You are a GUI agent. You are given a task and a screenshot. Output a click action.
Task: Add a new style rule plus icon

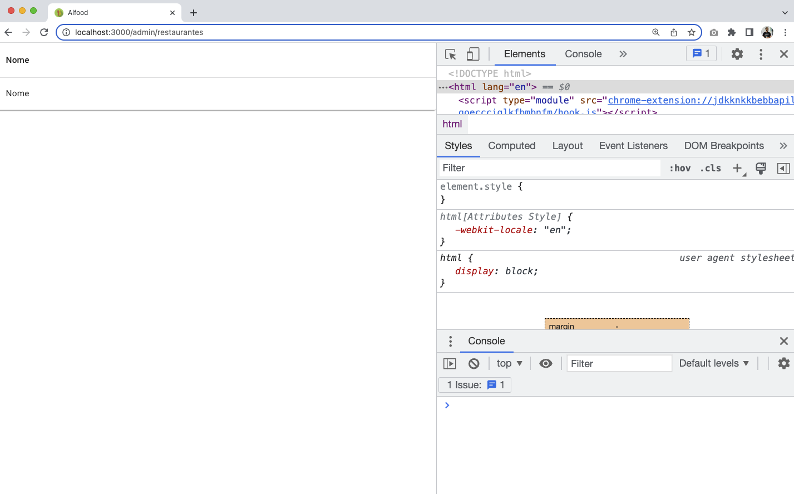(x=738, y=168)
